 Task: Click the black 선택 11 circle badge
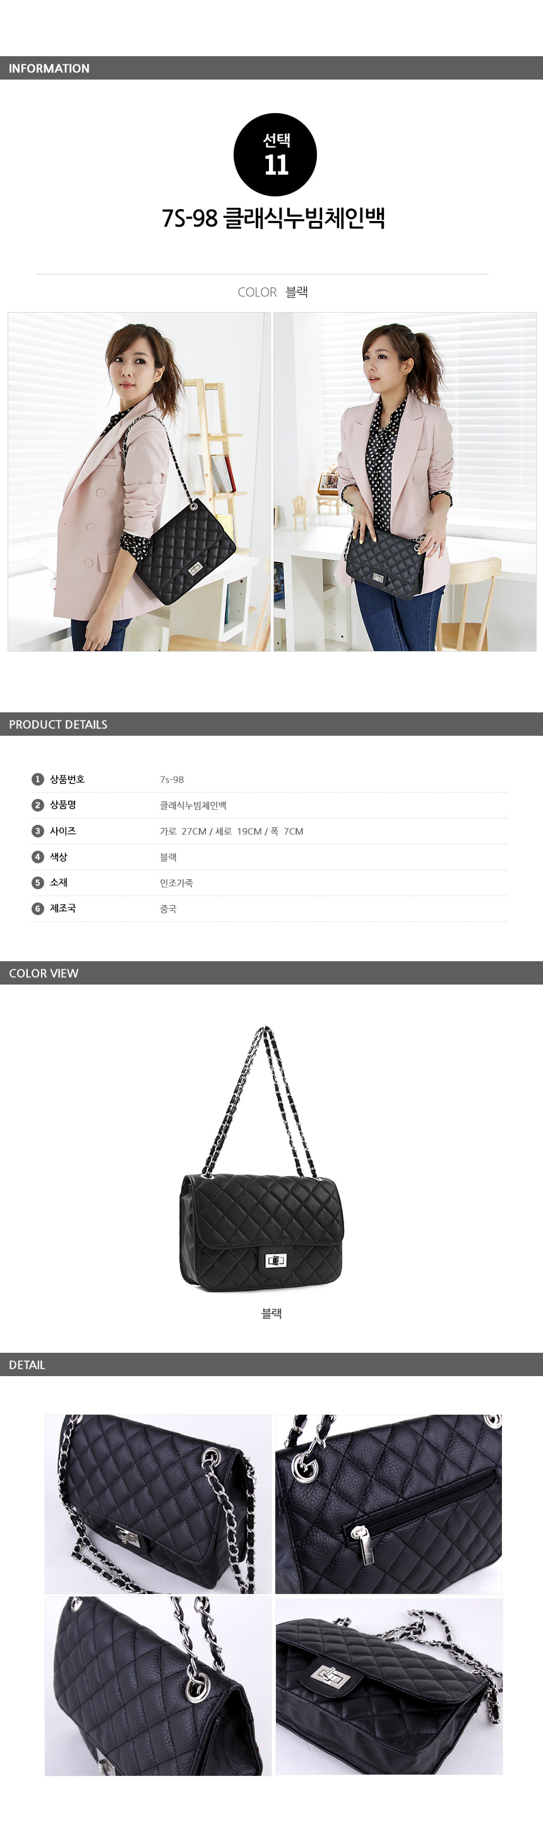click(x=275, y=154)
